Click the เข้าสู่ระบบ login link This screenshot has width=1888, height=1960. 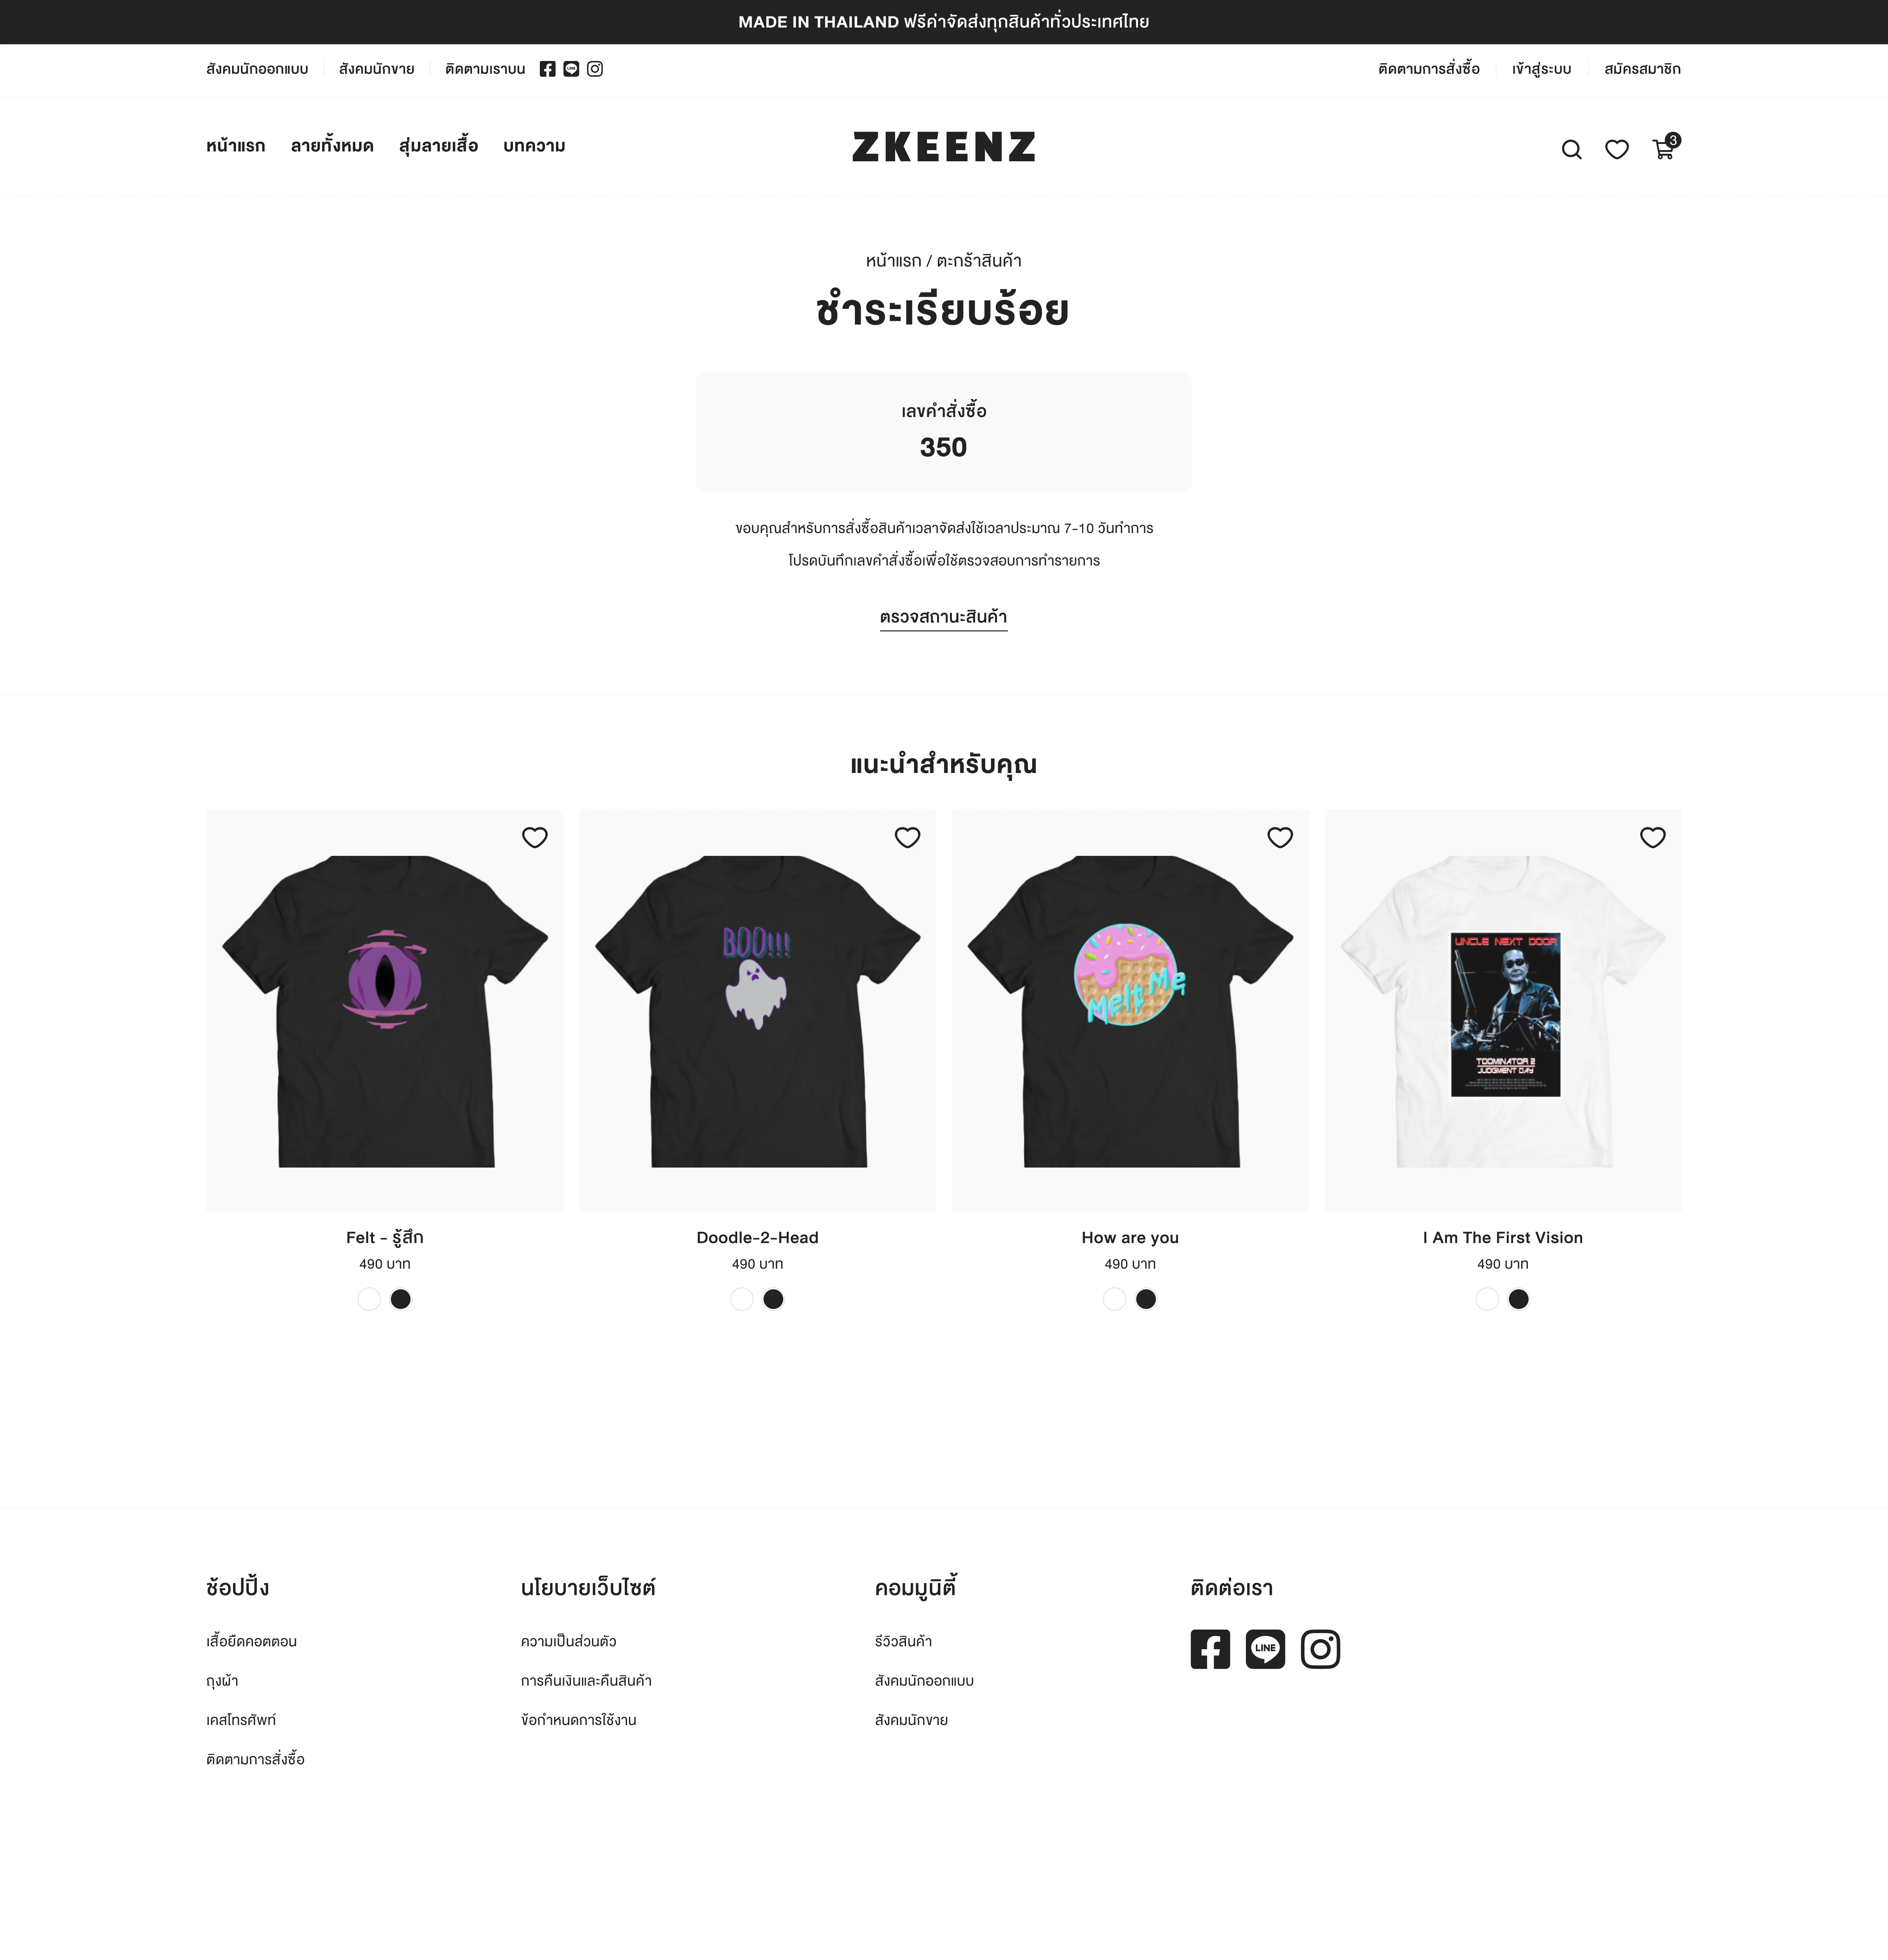[1541, 69]
